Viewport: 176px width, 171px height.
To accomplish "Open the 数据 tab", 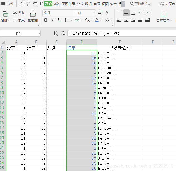I will (x=88, y=4).
